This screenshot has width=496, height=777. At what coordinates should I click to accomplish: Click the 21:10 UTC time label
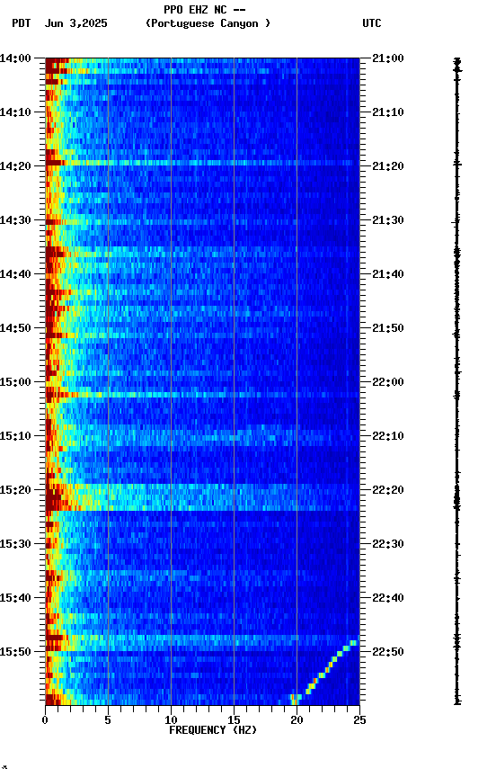(x=388, y=112)
